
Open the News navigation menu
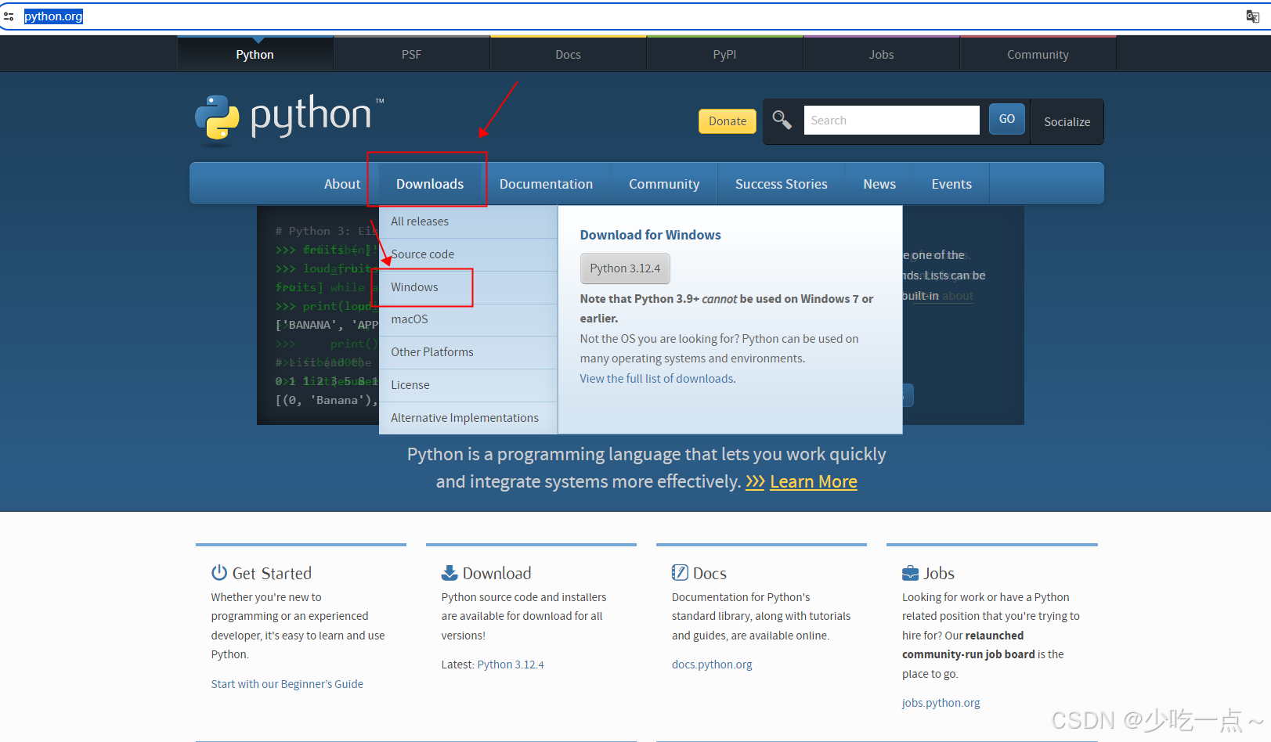click(x=879, y=184)
